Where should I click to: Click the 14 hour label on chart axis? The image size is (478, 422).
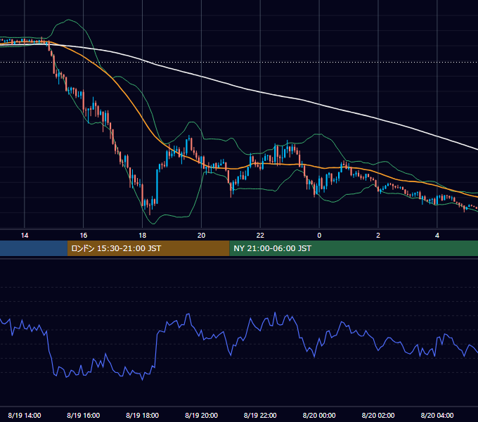pos(25,236)
